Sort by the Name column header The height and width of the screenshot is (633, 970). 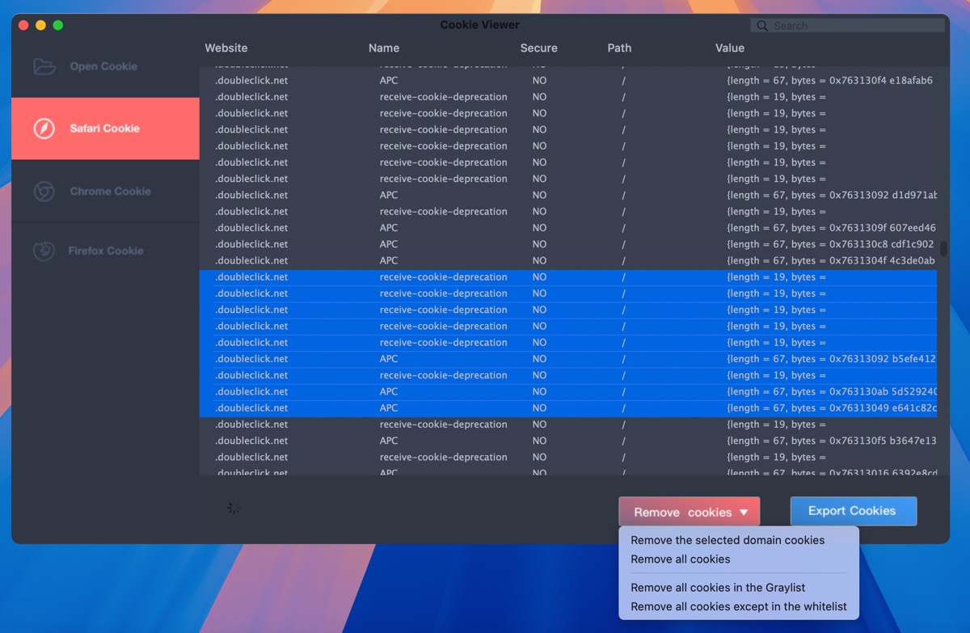(x=384, y=48)
